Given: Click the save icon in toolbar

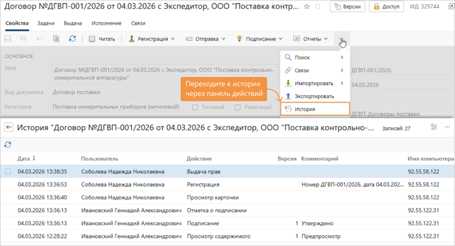Looking at the screenshot, I should 8,39.
